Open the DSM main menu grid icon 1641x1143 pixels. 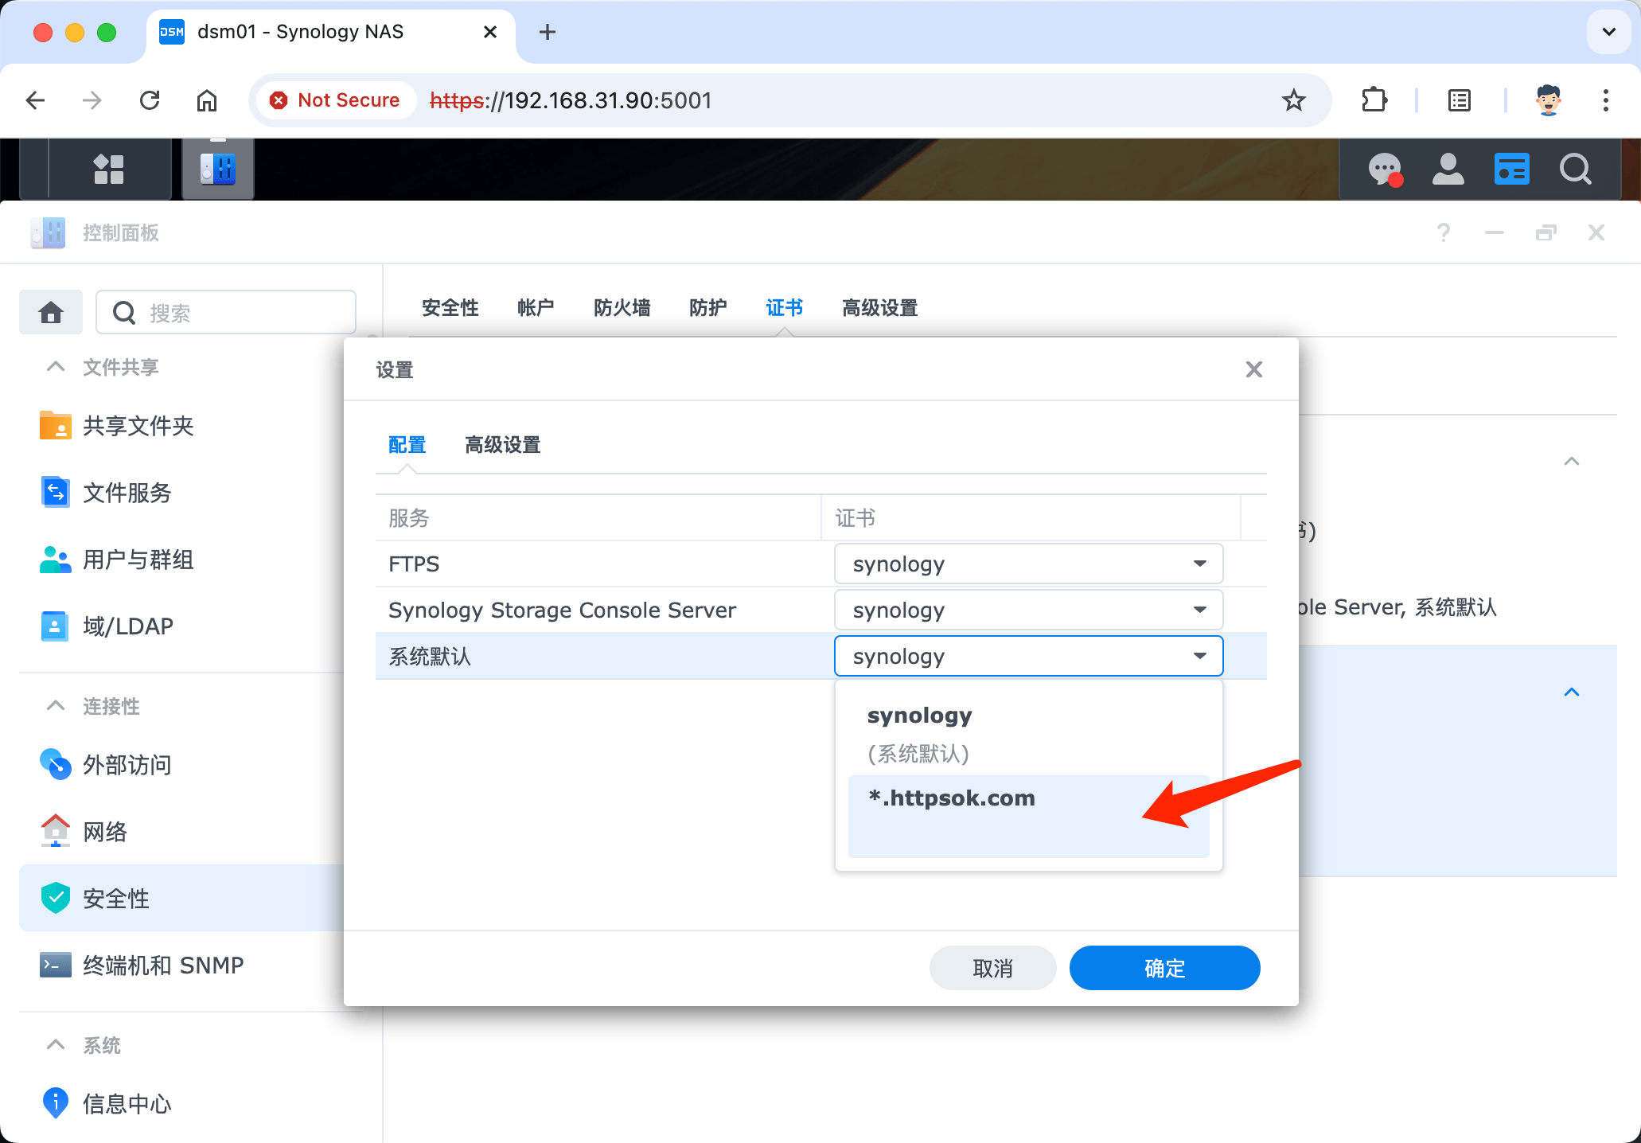[109, 169]
